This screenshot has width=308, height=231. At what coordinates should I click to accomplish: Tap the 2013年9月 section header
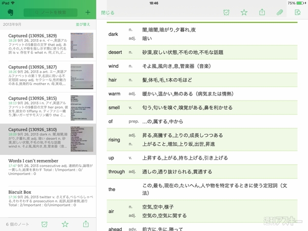click(x=12, y=24)
